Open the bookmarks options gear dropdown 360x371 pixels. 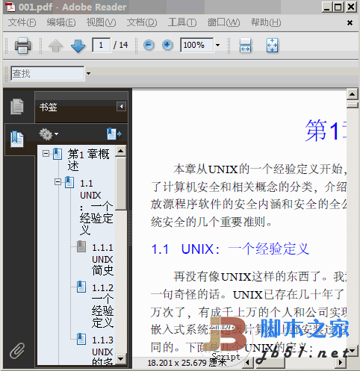click(x=49, y=134)
